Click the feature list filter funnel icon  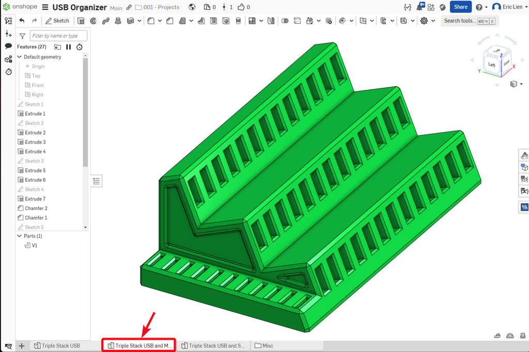tap(22, 36)
